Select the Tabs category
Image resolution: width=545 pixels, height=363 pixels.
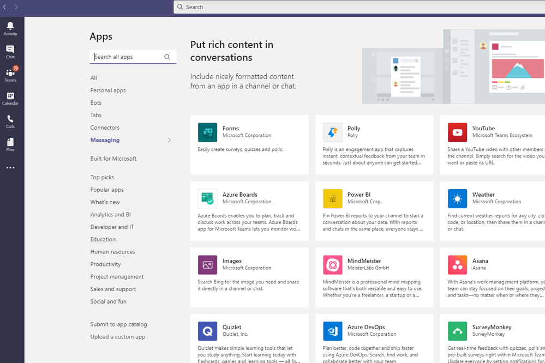(x=96, y=115)
